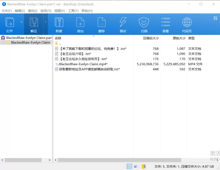Click text icon of 获取最新地址 file
The image size is (220, 170).
pyautogui.click(x=57, y=69)
